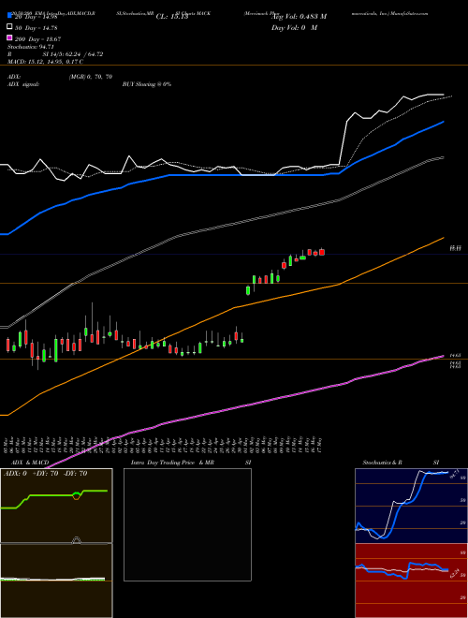Click the 'ADX & MACD' panel title
The width and height of the screenshot is (468, 618).
30,463
